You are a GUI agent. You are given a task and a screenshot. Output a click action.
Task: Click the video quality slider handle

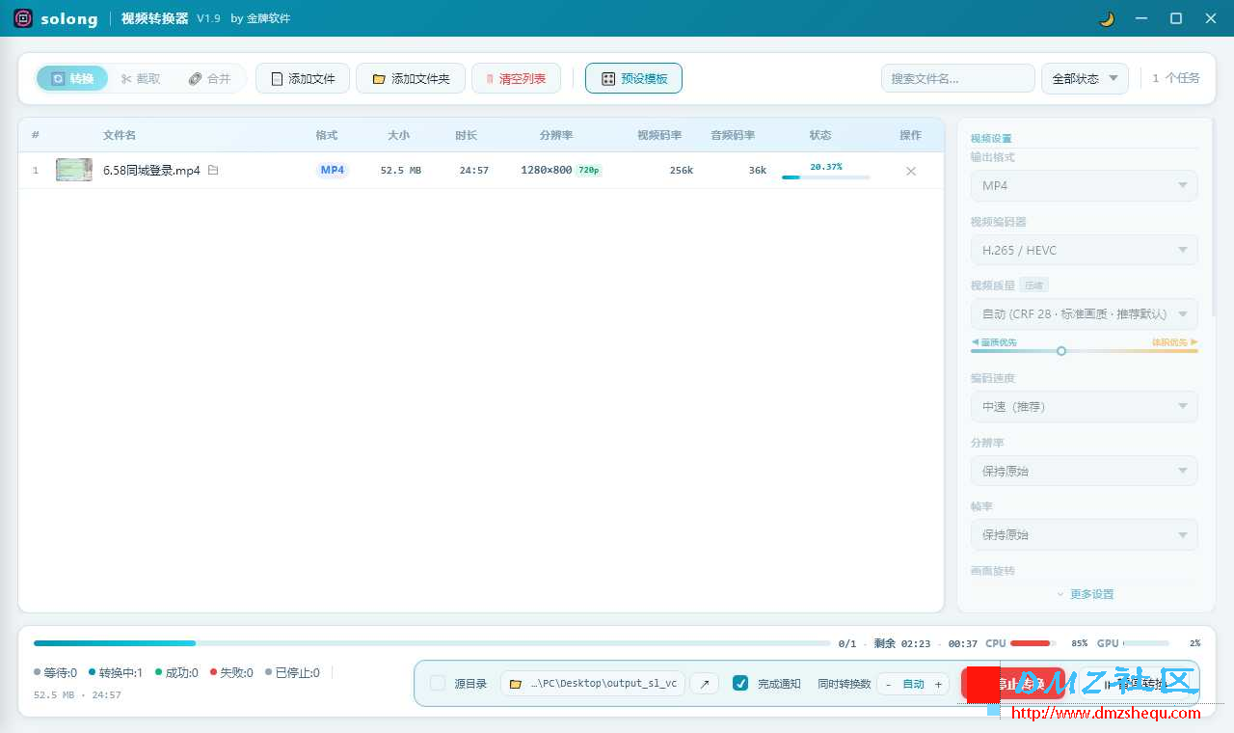[x=1061, y=351]
